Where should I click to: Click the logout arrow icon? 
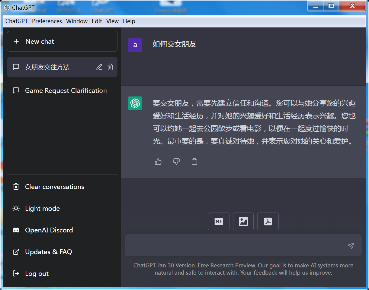coord(16,274)
